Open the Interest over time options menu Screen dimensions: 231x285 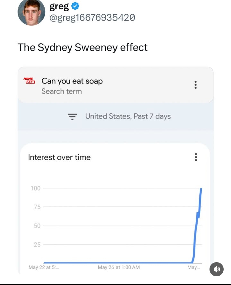[x=196, y=157]
